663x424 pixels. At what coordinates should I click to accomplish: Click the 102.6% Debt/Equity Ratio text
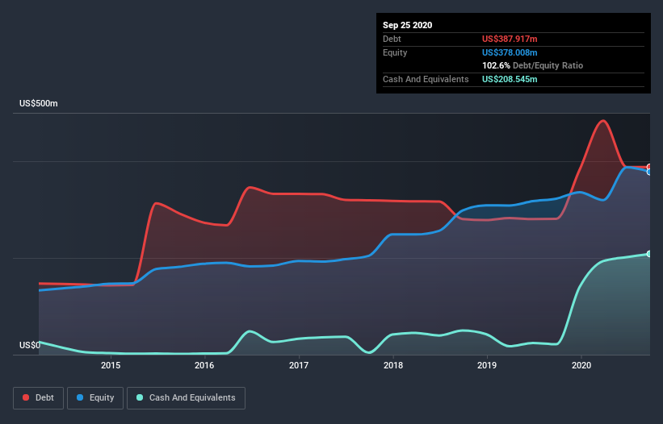[532, 65]
